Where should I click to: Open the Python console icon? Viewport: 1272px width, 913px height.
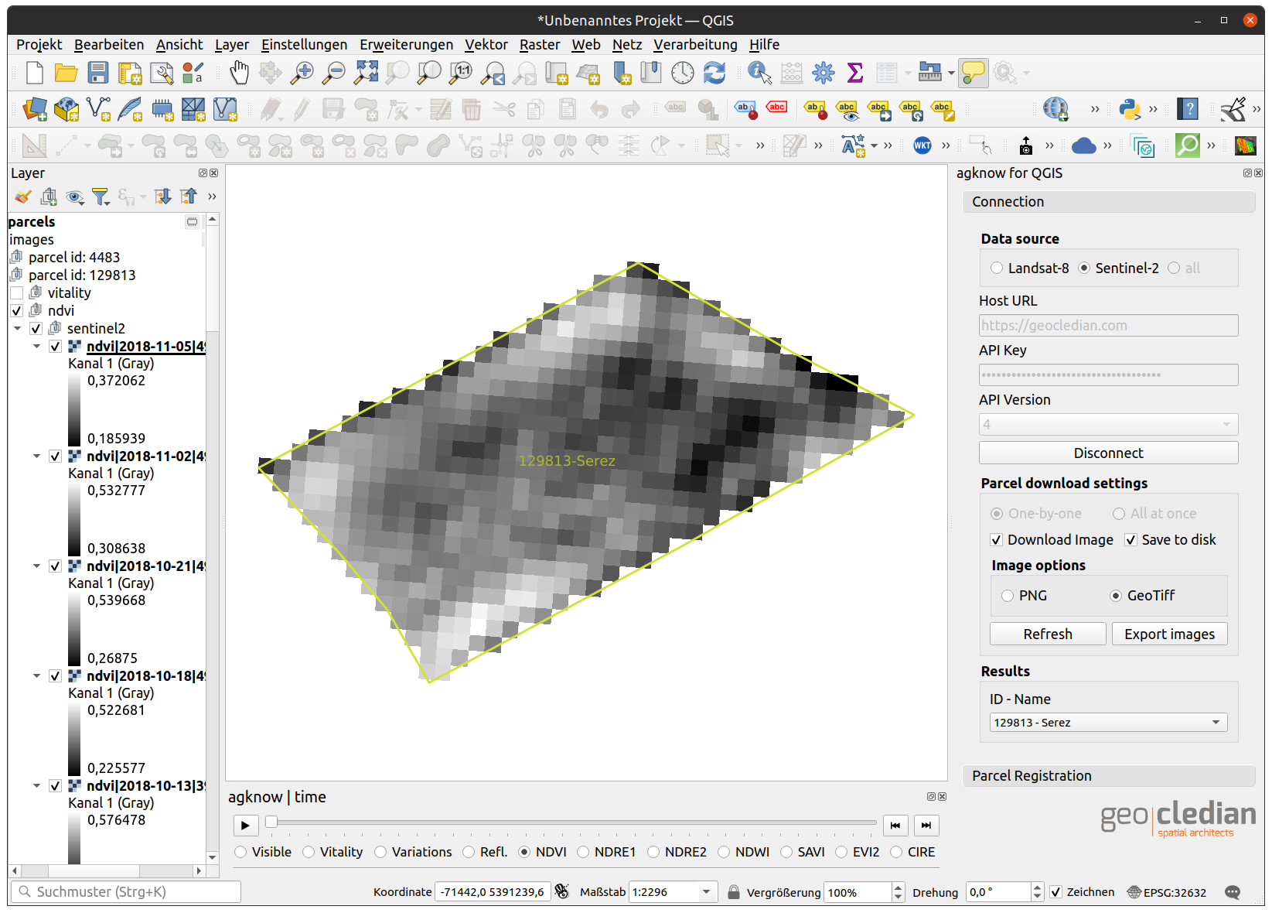(x=1130, y=109)
